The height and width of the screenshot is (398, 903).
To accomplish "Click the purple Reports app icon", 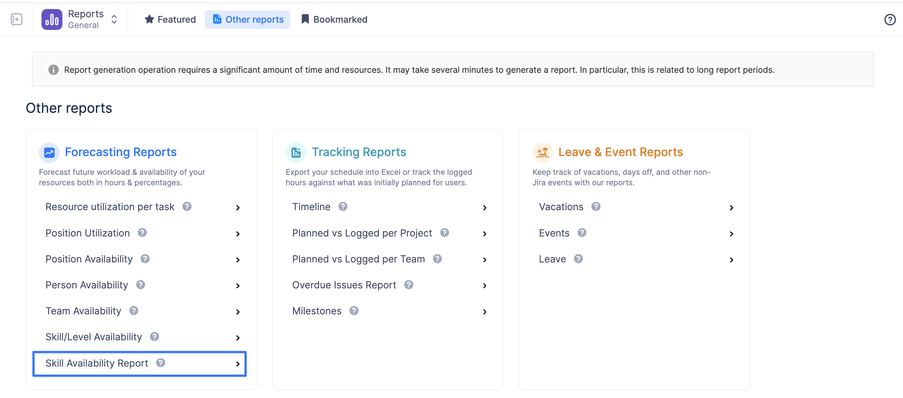I will point(52,19).
